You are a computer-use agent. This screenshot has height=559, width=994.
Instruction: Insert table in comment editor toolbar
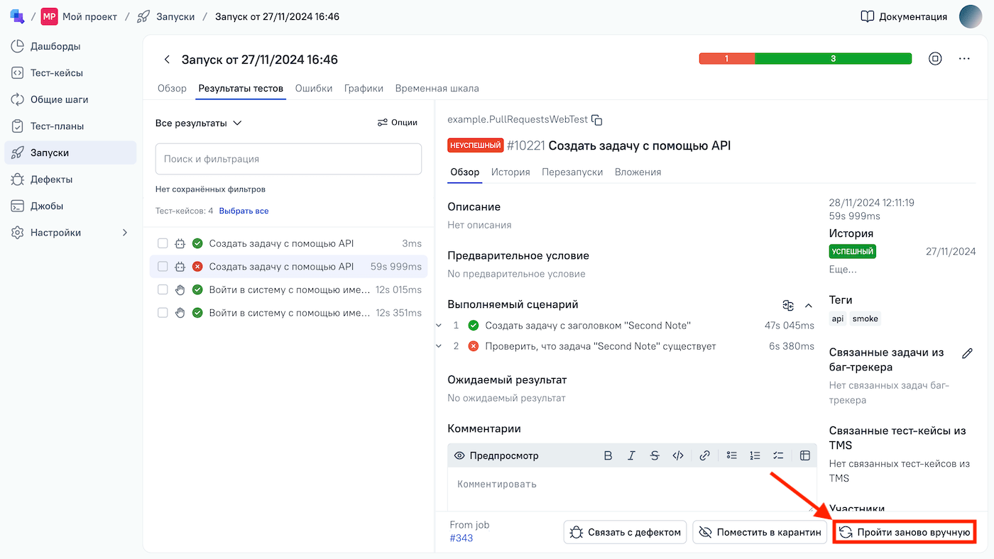coord(805,455)
